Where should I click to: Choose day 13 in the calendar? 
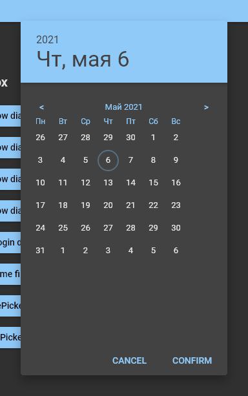pos(108,183)
